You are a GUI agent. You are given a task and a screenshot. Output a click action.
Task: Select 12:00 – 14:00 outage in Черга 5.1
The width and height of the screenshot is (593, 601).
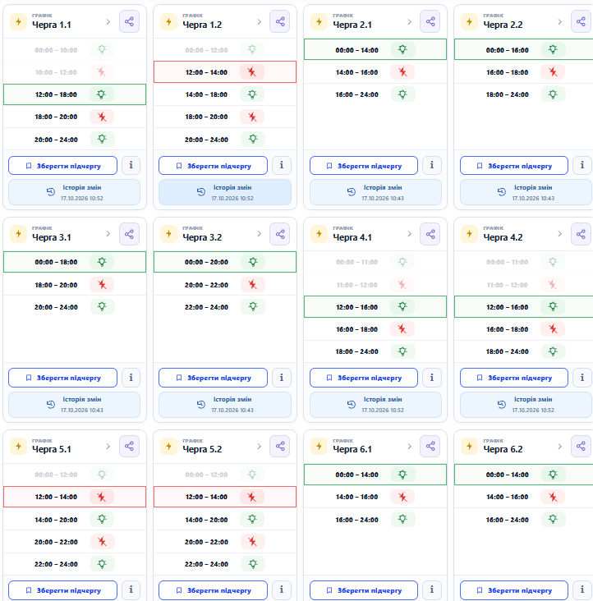pyautogui.click(x=75, y=497)
